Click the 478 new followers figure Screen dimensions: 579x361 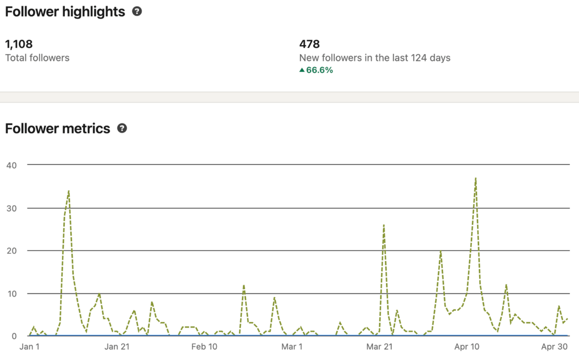pyautogui.click(x=309, y=44)
